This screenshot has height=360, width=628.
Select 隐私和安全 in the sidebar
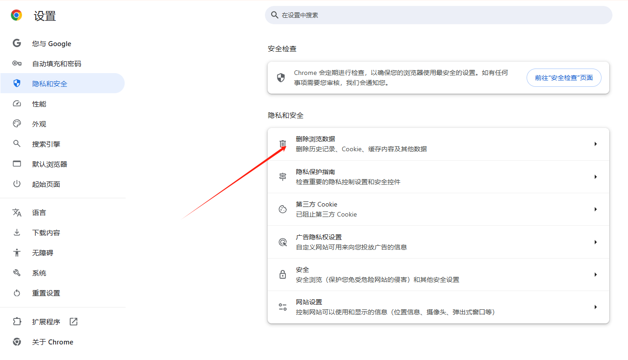pos(63,83)
